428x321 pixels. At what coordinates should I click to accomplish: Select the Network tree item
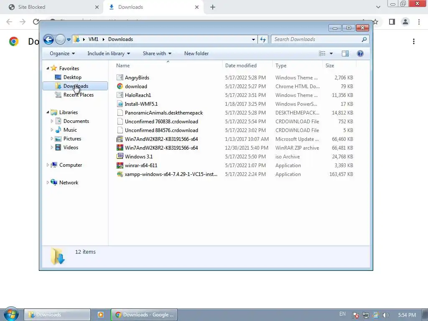69,183
